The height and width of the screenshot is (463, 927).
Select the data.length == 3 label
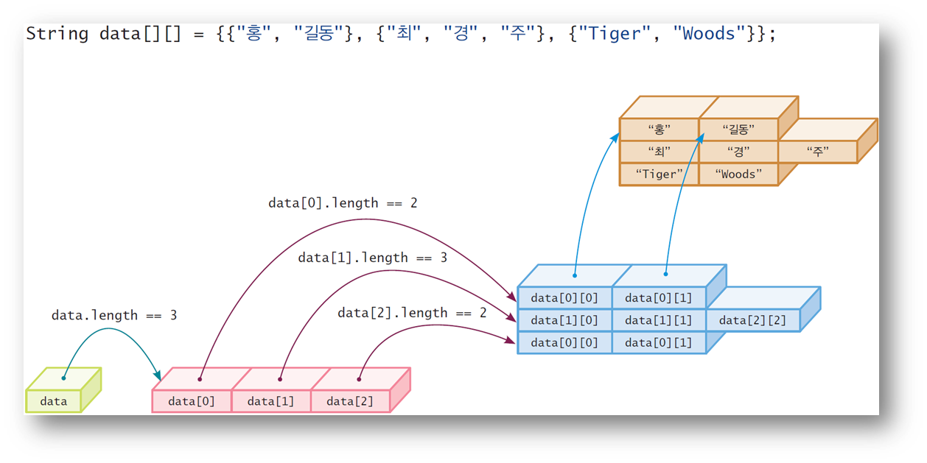click(115, 315)
